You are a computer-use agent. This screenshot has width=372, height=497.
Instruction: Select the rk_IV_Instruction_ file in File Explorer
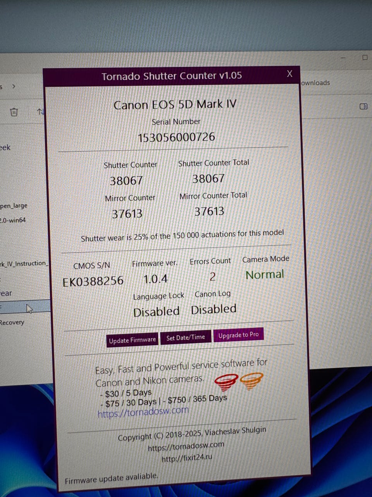point(24,264)
